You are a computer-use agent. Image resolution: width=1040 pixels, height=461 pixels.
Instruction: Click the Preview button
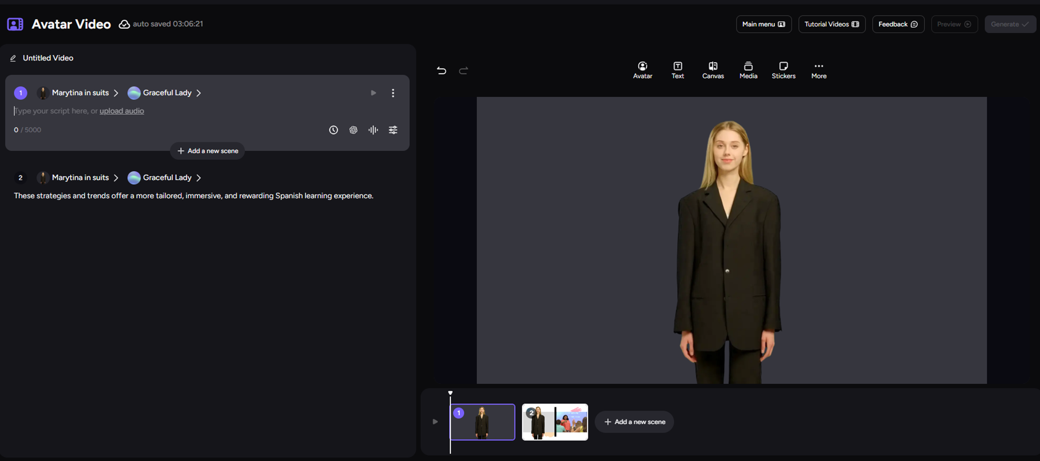point(954,24)
